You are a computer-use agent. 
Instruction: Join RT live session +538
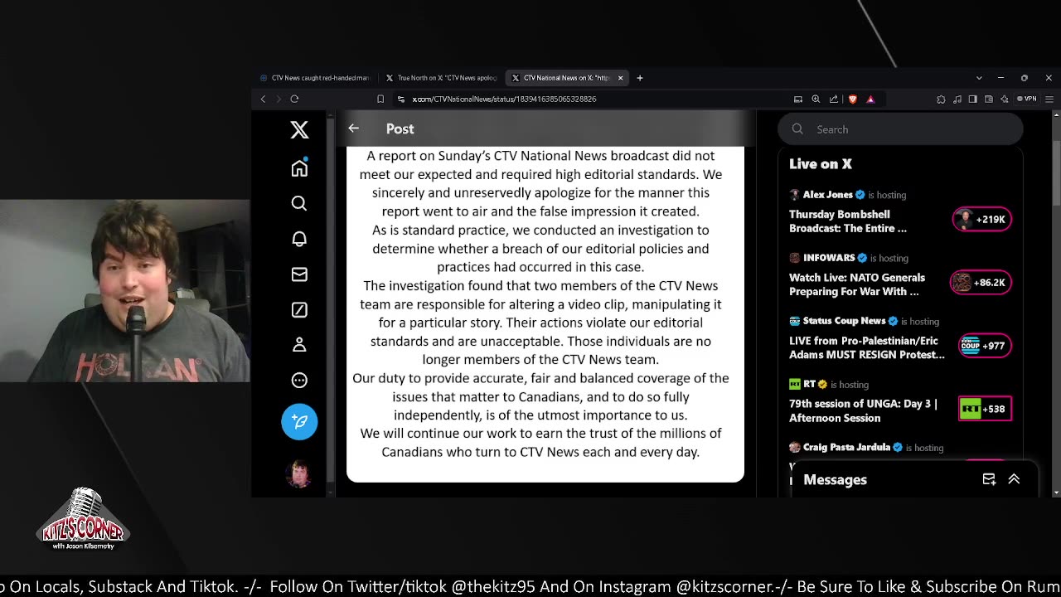[985, 409]
